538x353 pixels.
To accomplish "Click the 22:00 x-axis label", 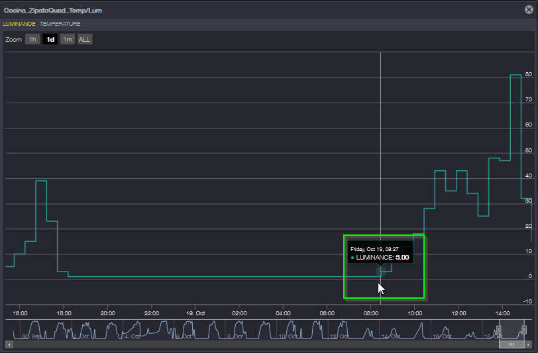I will click(x=152, y=313).
